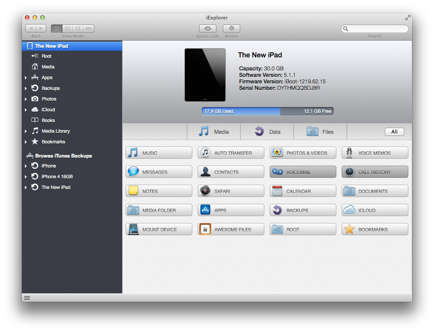Click the storage usage bar
The height and width of the screenshot is (332, 434).
pyautogui.click(x=267, y=111)
